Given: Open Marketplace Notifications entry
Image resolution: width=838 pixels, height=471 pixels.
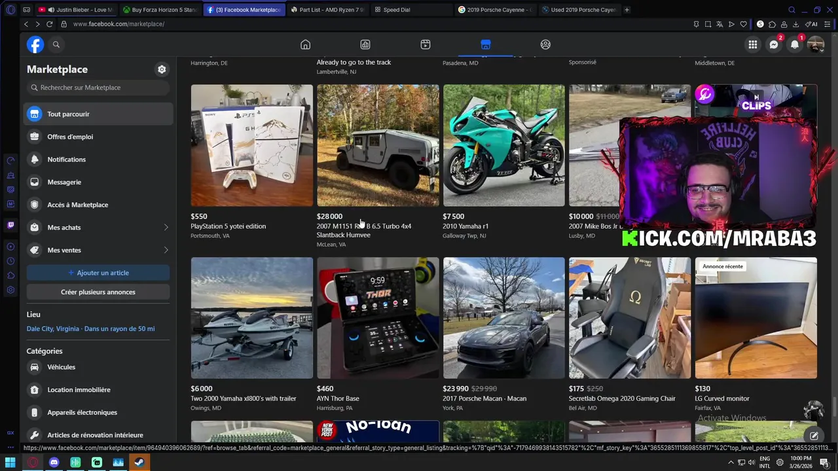Looking at the screenshot, I should click(98, 160).
